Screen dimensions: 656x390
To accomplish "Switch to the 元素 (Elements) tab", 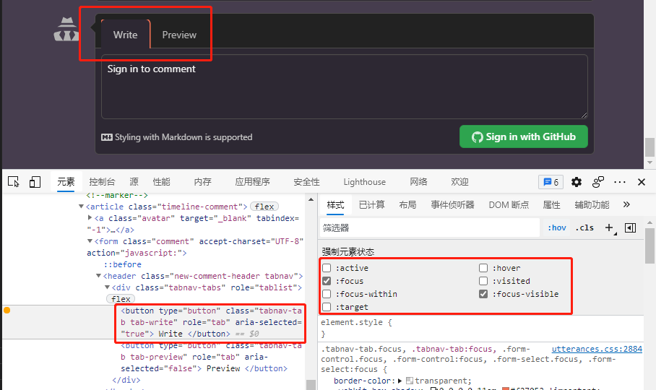I will (66, 182).
